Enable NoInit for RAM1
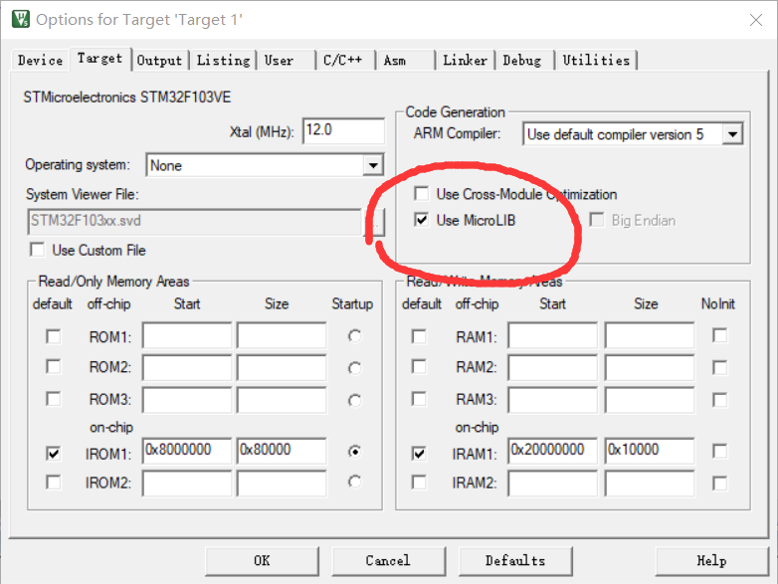The image size is (778, 584). [x=720, y=335]
